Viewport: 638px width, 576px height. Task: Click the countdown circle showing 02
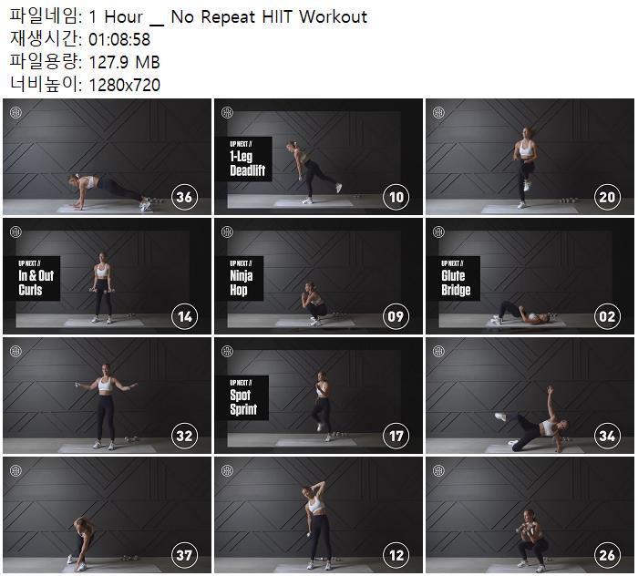tap(607, 316)
